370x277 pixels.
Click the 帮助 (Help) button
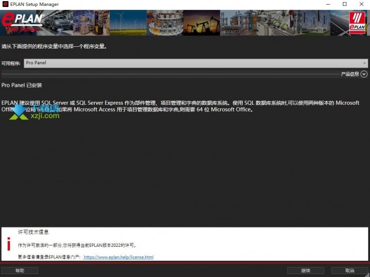[x=20, y=271]
